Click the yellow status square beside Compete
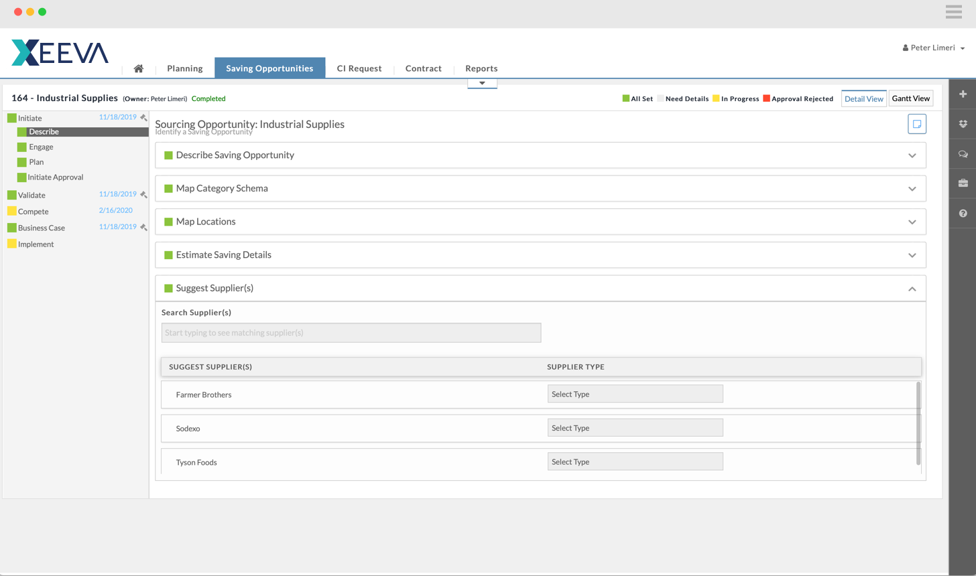Image resolution: width=976 pixels, height=576 pixels. (11, 211)
